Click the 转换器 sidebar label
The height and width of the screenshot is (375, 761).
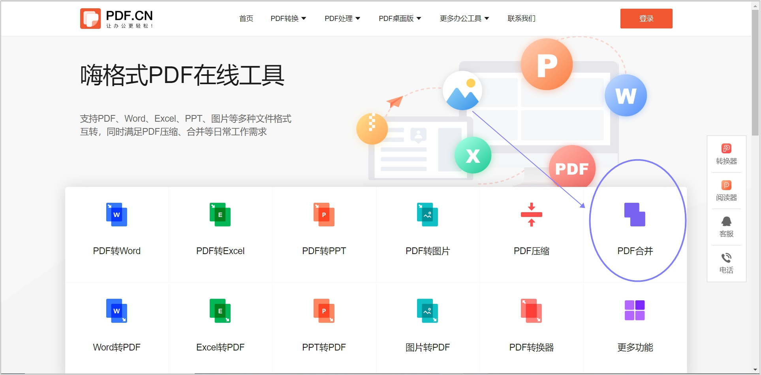(726, 161)
